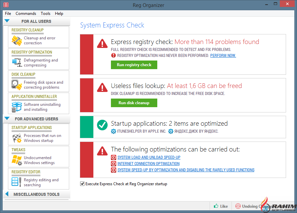Click 'Freeing disk space and correcting problems' text
Viewport: 297px width, 213px height.
[x=43, y=85]
